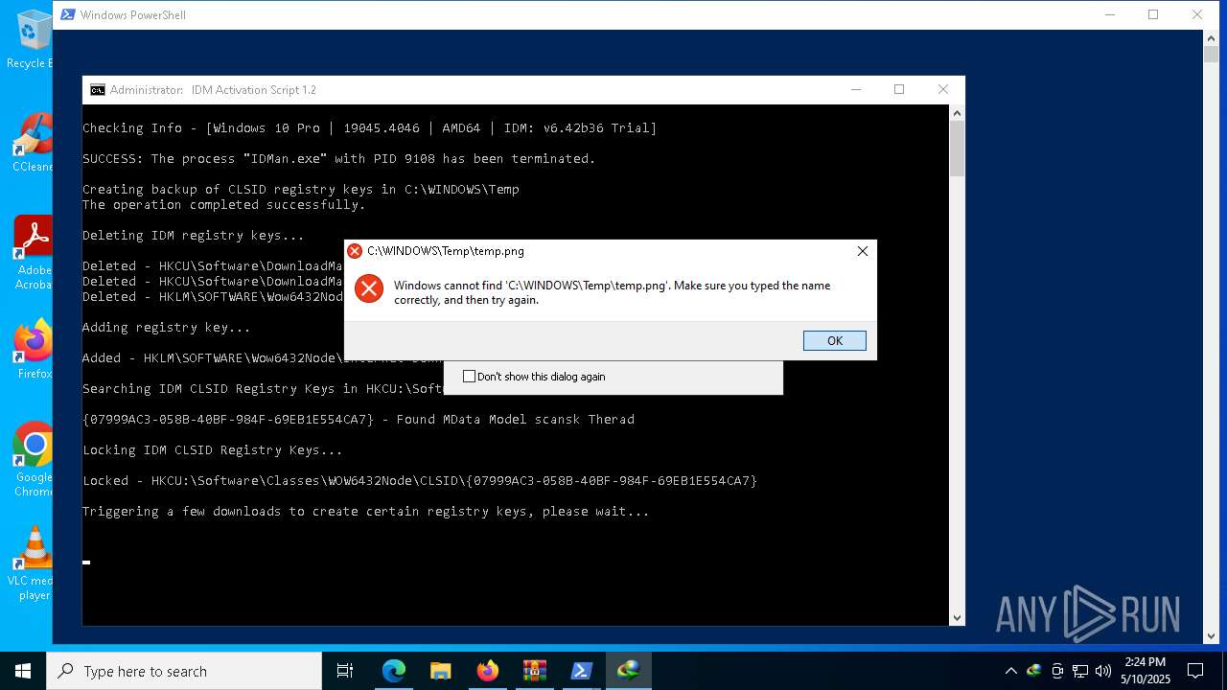The height and width of the screenshot is (690, 1227).
Task: Tick "Don't show this dialog again" checkbox
Action: [x=469, y=377]
